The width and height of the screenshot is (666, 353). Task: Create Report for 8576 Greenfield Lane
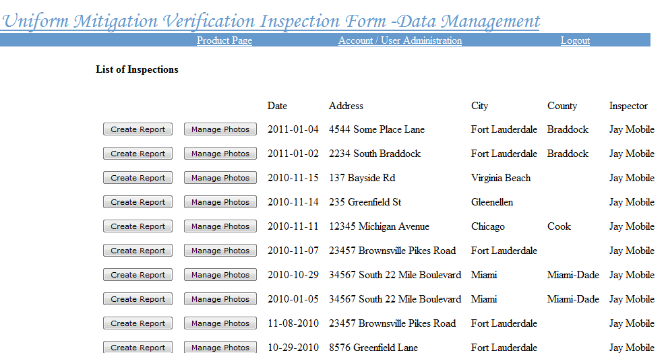tap(138, 347)
